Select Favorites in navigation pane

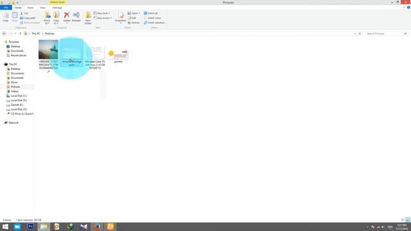click(x=13, y=42)
